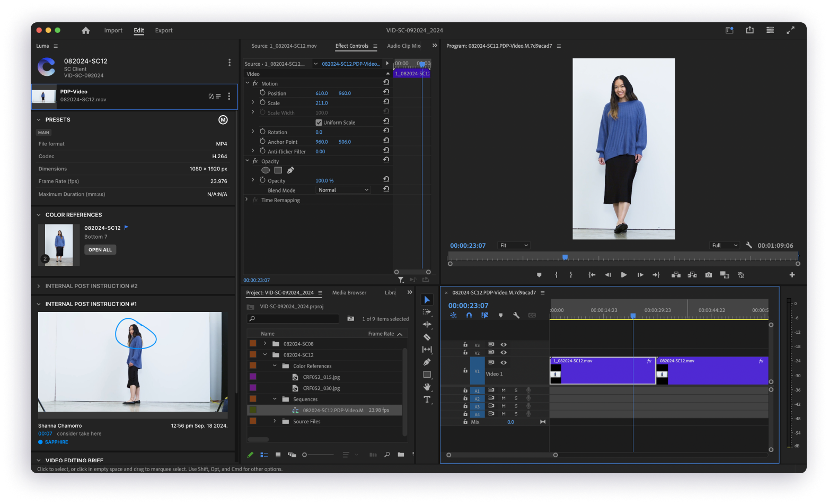
Task: Click the New Bin folder icon
Action: coord(401,455)
